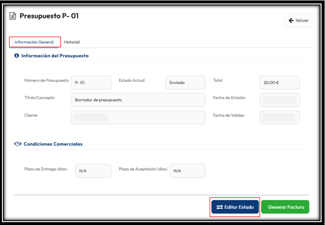325x225 pixels.
Task: Click the Fecha de Validez field
Action: 280,117
